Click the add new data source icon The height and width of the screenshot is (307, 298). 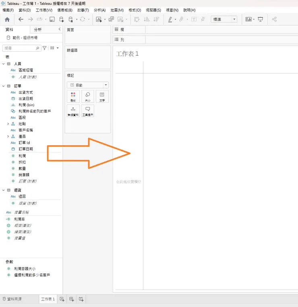[x=62, y=19]
